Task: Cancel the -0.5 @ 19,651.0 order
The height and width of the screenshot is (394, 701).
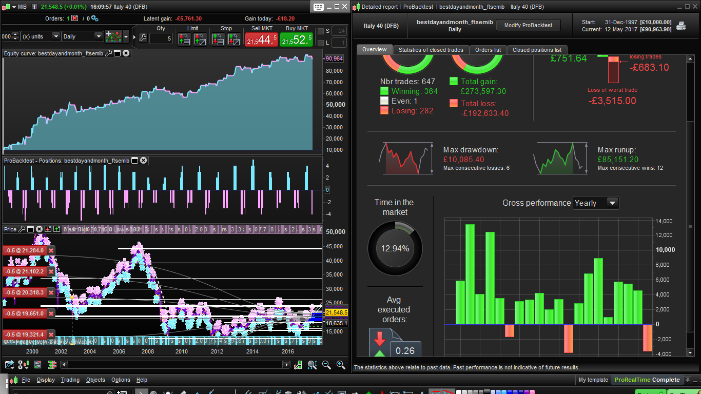Action: 51,313
